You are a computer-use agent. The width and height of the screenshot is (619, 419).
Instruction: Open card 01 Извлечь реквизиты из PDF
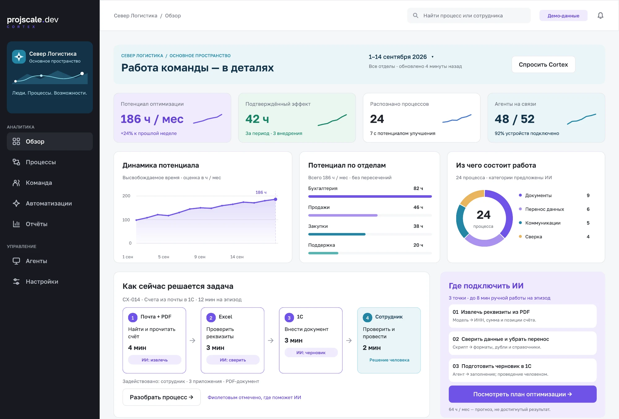click(x=522, y=316)
